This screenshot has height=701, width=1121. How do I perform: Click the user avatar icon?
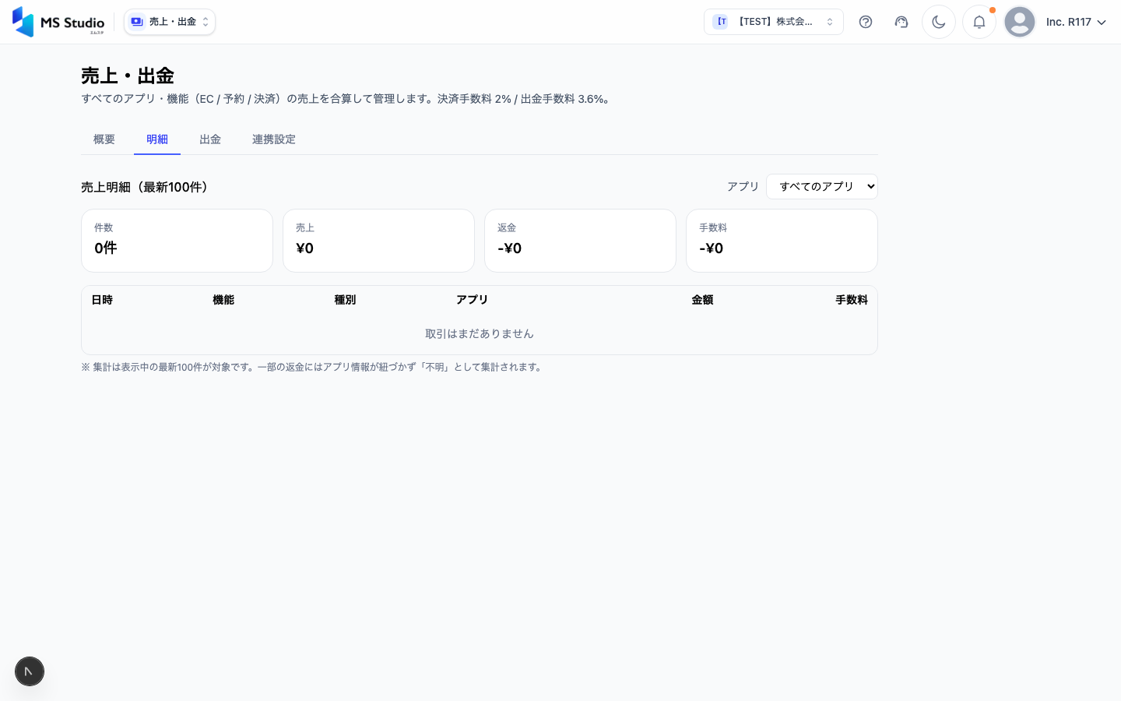(1020, 22)
